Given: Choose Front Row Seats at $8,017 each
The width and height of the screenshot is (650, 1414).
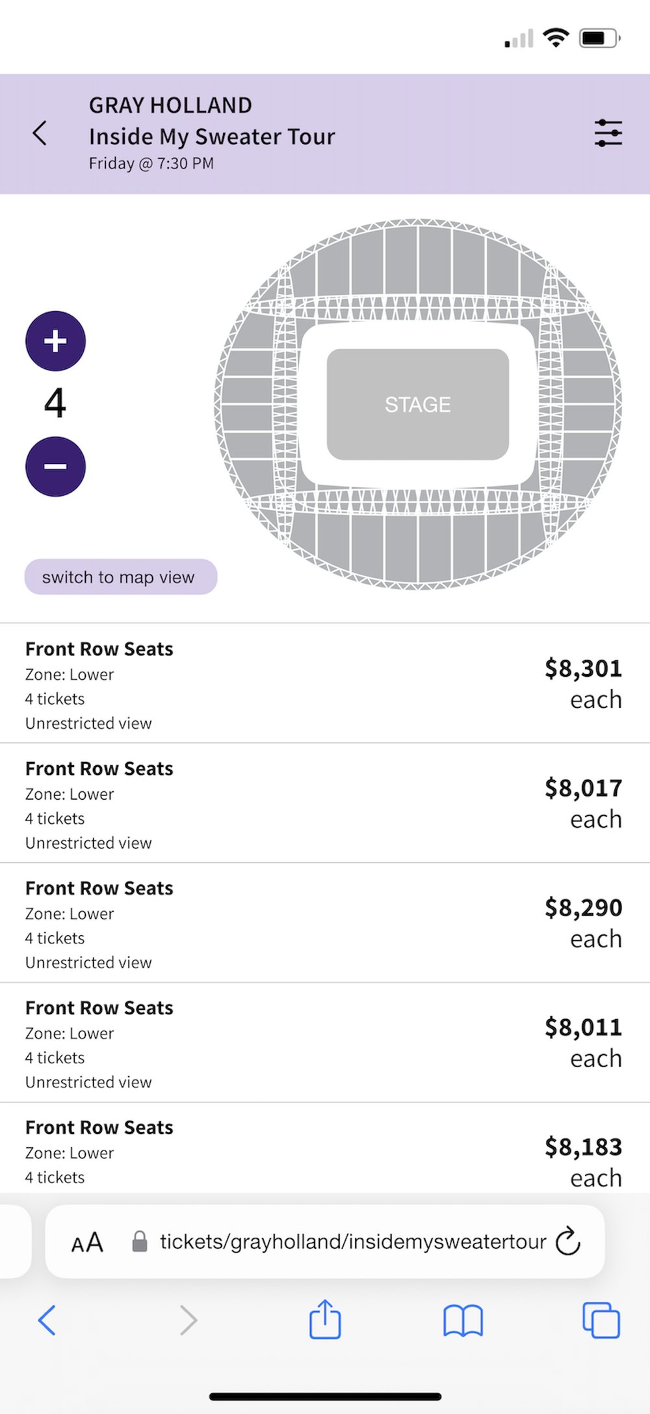Looking at the screenshot, I should pyautogui.click(x=325, y=803).
